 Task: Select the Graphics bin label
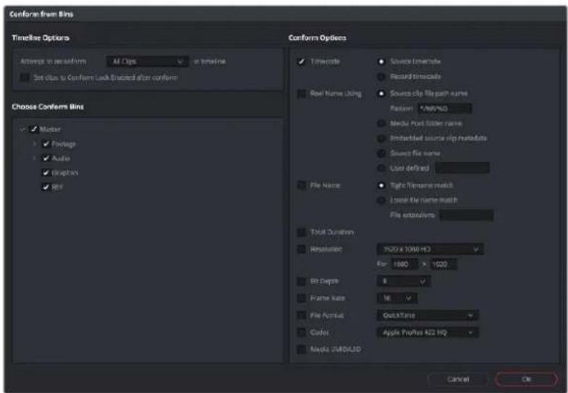[65, 173]
